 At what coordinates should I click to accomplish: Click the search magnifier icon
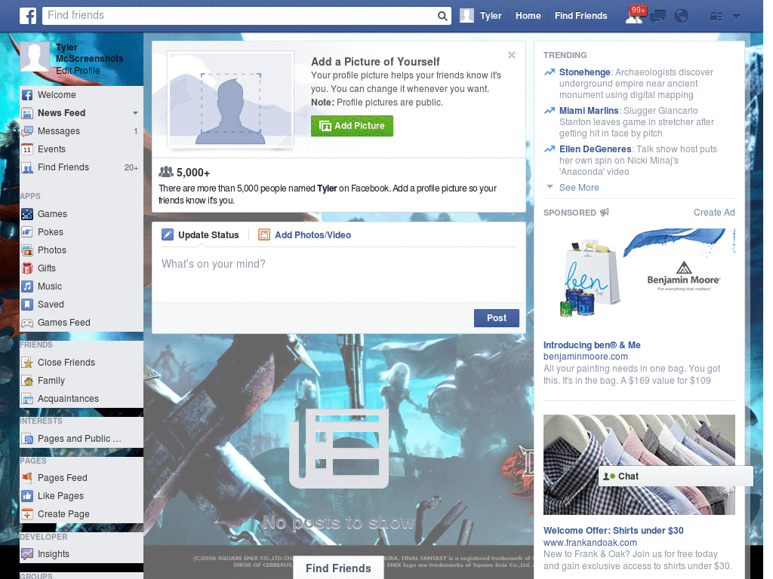tap(442, 16)
